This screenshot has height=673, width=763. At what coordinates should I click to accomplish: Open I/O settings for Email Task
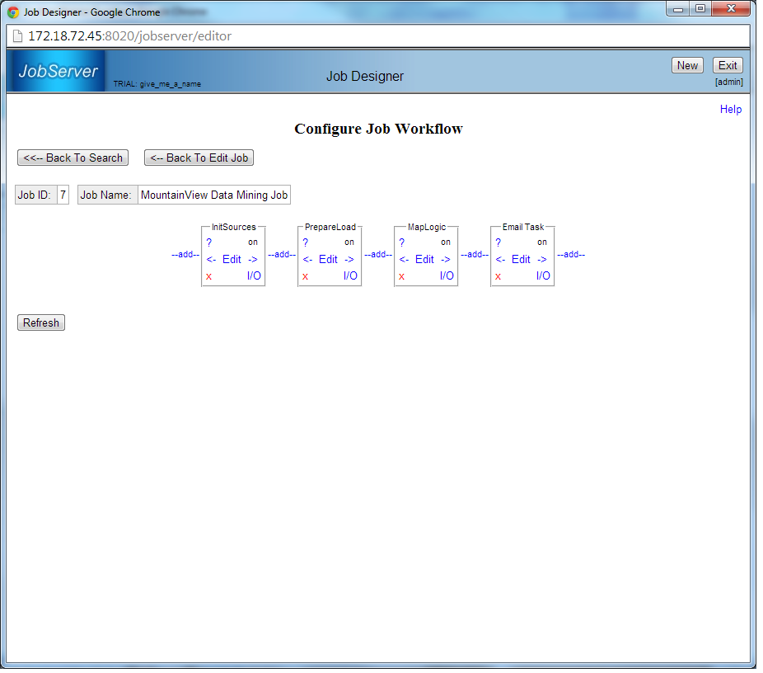coord(543,275)
